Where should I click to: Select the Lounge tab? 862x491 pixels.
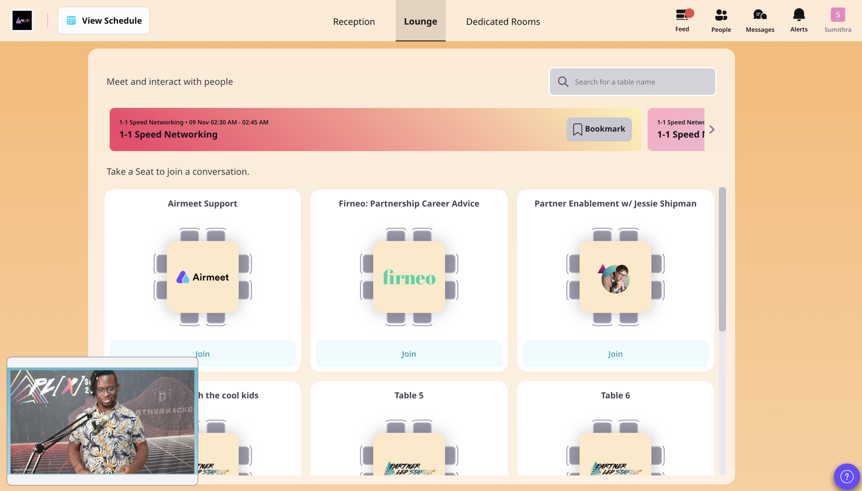click(420, 21)
